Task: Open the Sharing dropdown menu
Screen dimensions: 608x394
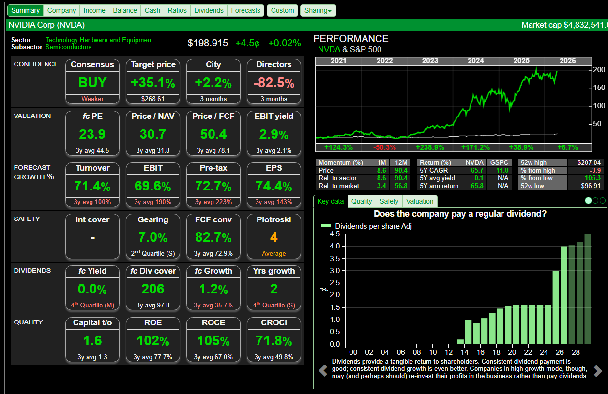Action: (318, 10)
